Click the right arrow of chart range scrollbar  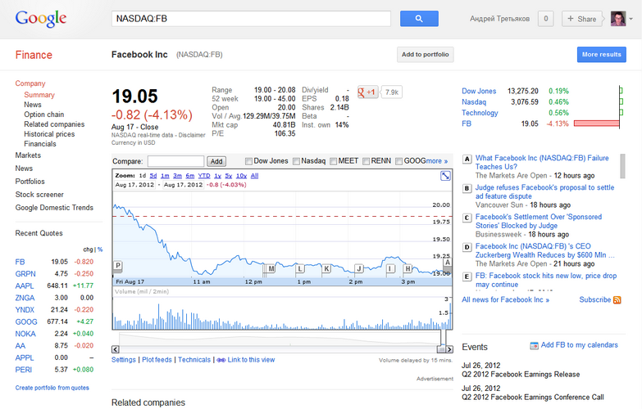(x=449, y=349)
